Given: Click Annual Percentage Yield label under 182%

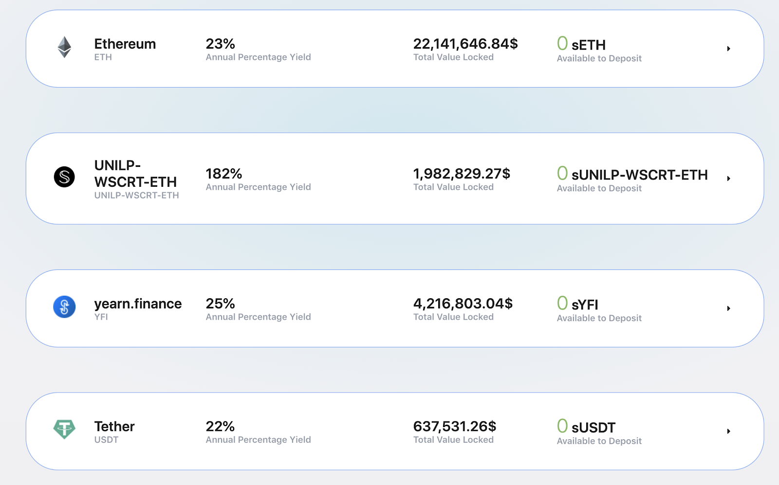Looking at the screenshot, I should tap(259, 187).
